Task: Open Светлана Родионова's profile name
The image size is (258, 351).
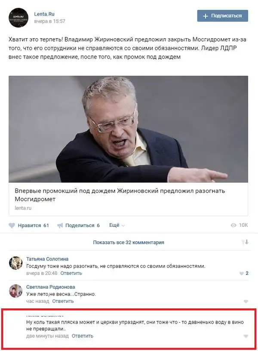Action: 51,287
